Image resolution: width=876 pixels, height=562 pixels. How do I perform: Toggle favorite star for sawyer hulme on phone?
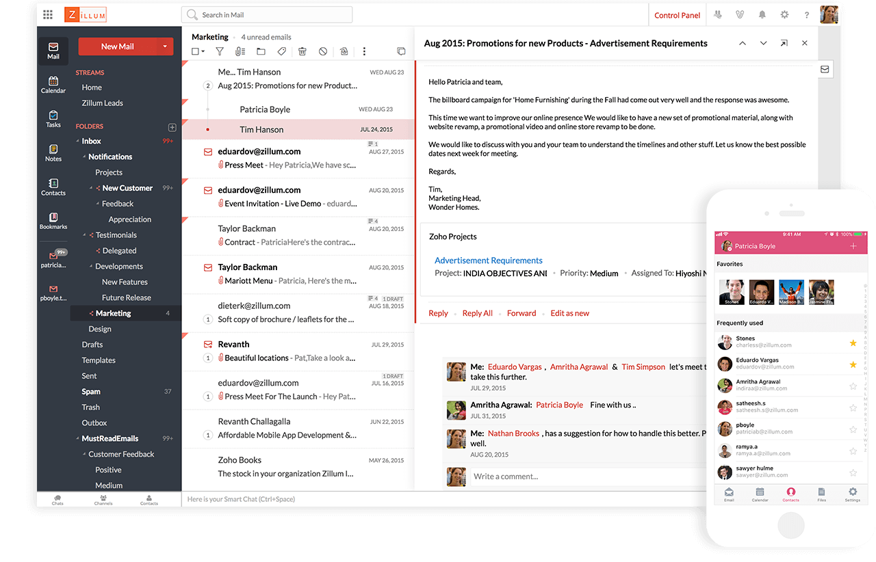[853, 472]
